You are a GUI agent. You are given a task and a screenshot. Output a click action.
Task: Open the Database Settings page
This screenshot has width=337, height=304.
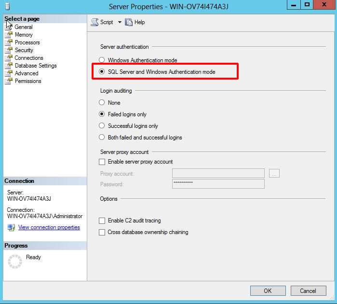pyautogui.click(x=36, y=66)
